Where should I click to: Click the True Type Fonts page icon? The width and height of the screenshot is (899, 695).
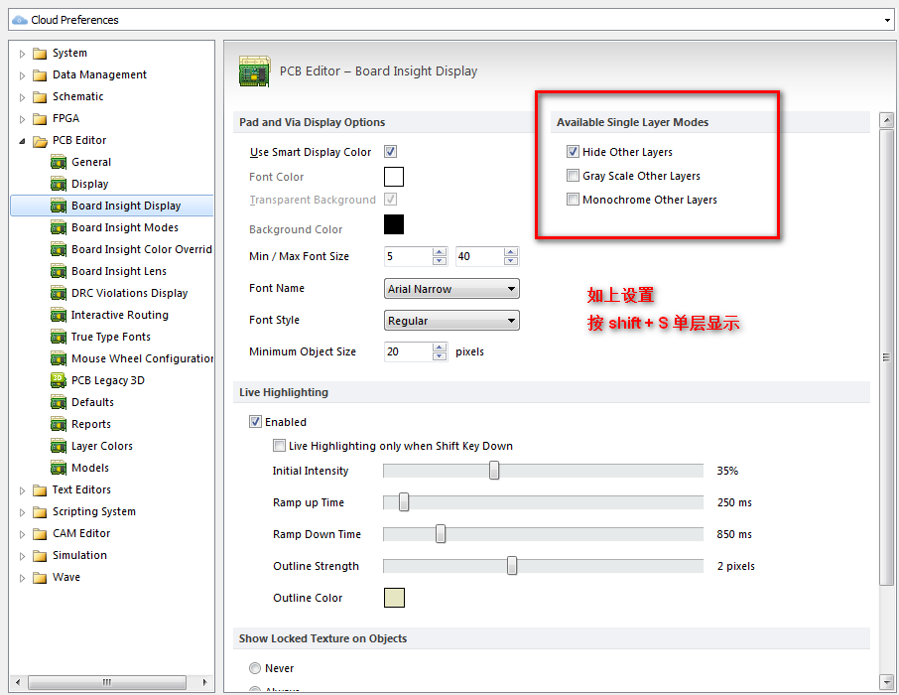coord(59,337)
